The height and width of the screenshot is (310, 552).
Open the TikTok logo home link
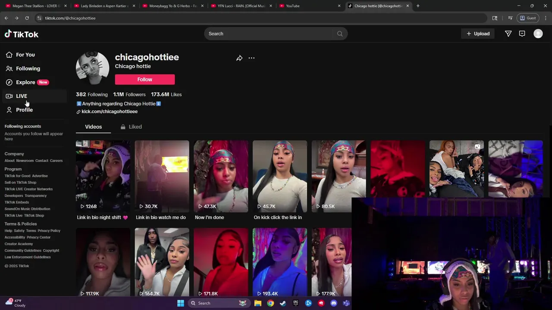(x=22, y=34)
